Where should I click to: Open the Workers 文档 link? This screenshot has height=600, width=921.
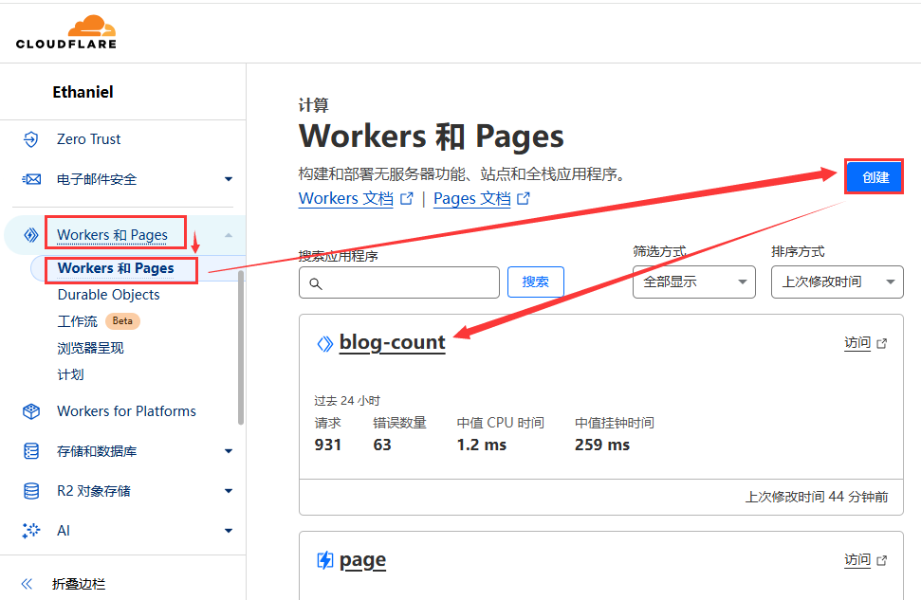pyautogui.click(x=345, y=199)
